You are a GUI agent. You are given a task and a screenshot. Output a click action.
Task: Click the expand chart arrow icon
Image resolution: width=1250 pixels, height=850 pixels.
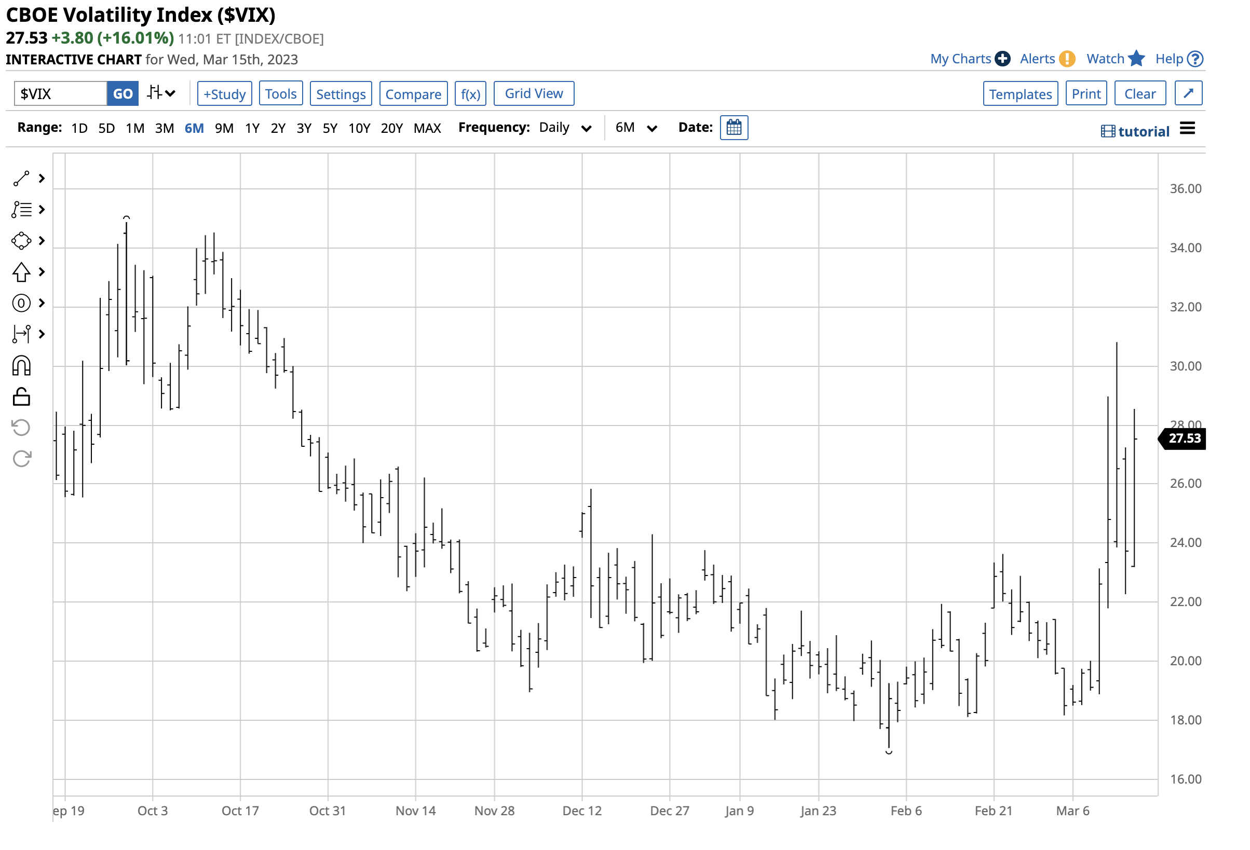(x=1190, y=93)
